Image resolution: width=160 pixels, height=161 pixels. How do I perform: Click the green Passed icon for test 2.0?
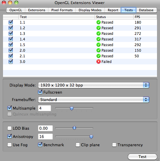pyautogui.click(x=99, y=50)
